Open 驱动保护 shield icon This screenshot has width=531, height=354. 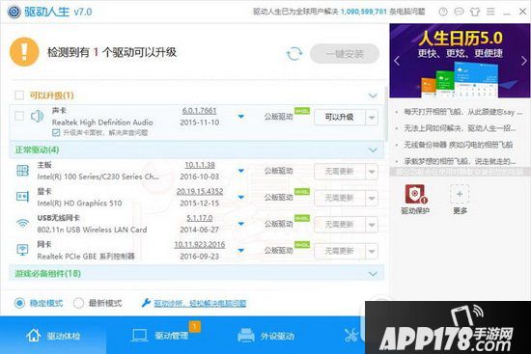[415, 194]
